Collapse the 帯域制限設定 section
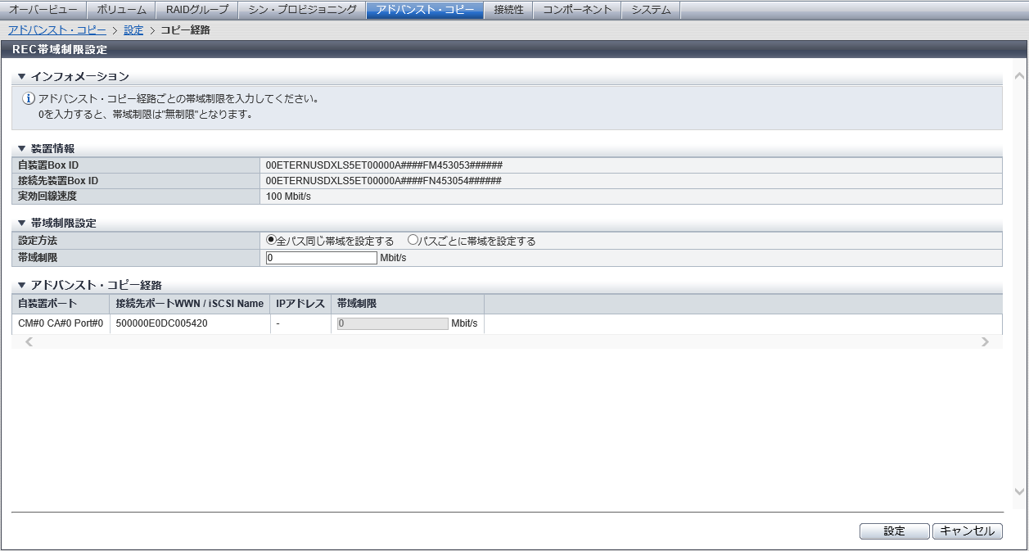Viewport: 1029px width, 551px height. tap(22, 223)
